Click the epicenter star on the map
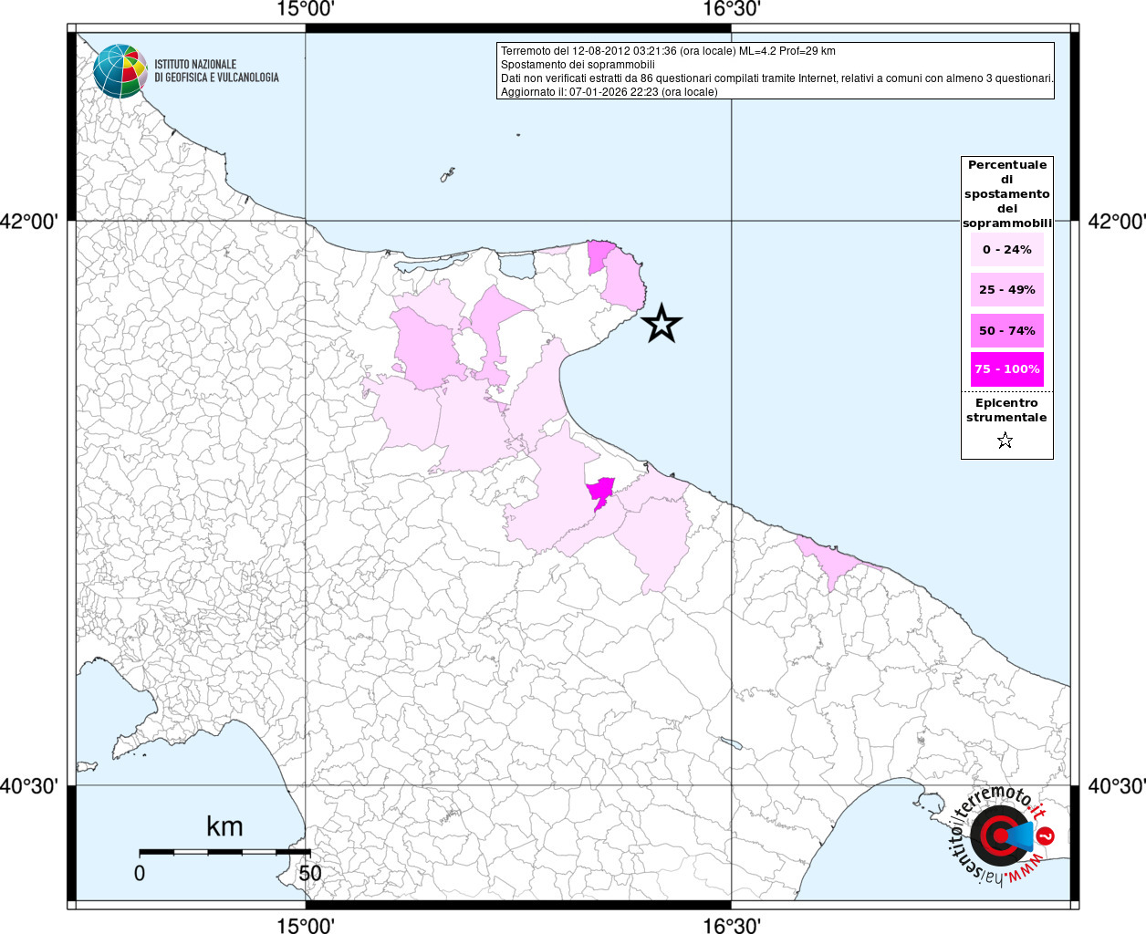The width and height of the screenshot is (1146, 934). pyautogui.click(x=662, y=323)
